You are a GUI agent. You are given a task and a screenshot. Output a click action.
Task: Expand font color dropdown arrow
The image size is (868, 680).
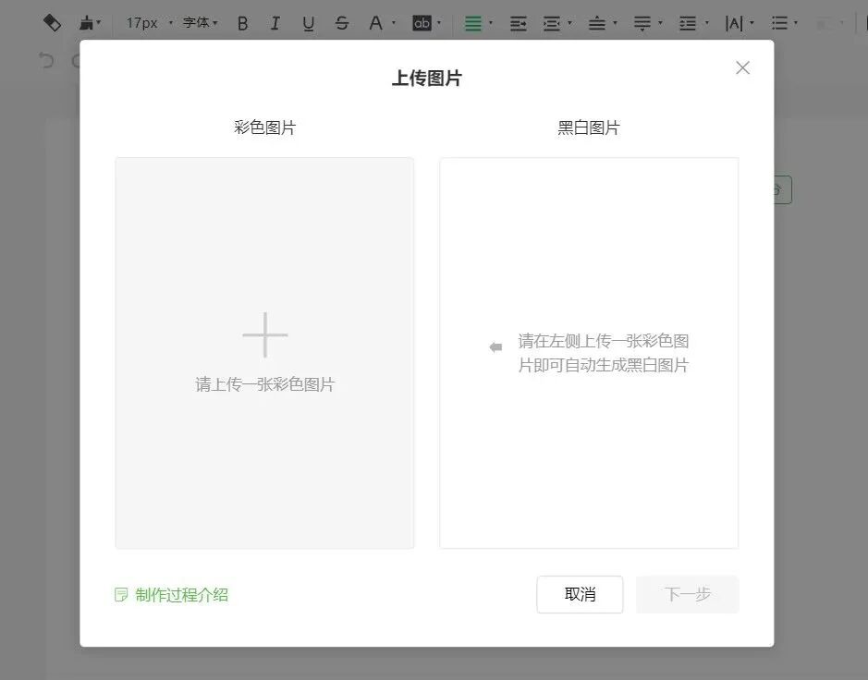coord(394,23)
